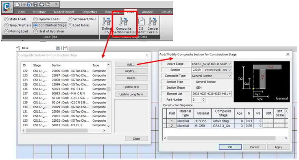Click the Section column header in list
Image resolution: width=299 pixels, height=160 pixels.
pos(70,65)
